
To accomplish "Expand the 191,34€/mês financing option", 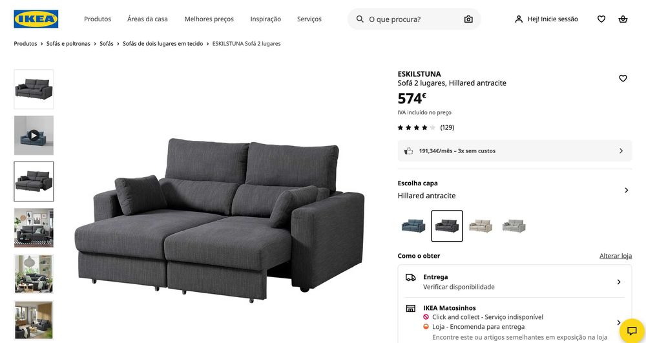I will pyautogui.click(x=515, y=151).
